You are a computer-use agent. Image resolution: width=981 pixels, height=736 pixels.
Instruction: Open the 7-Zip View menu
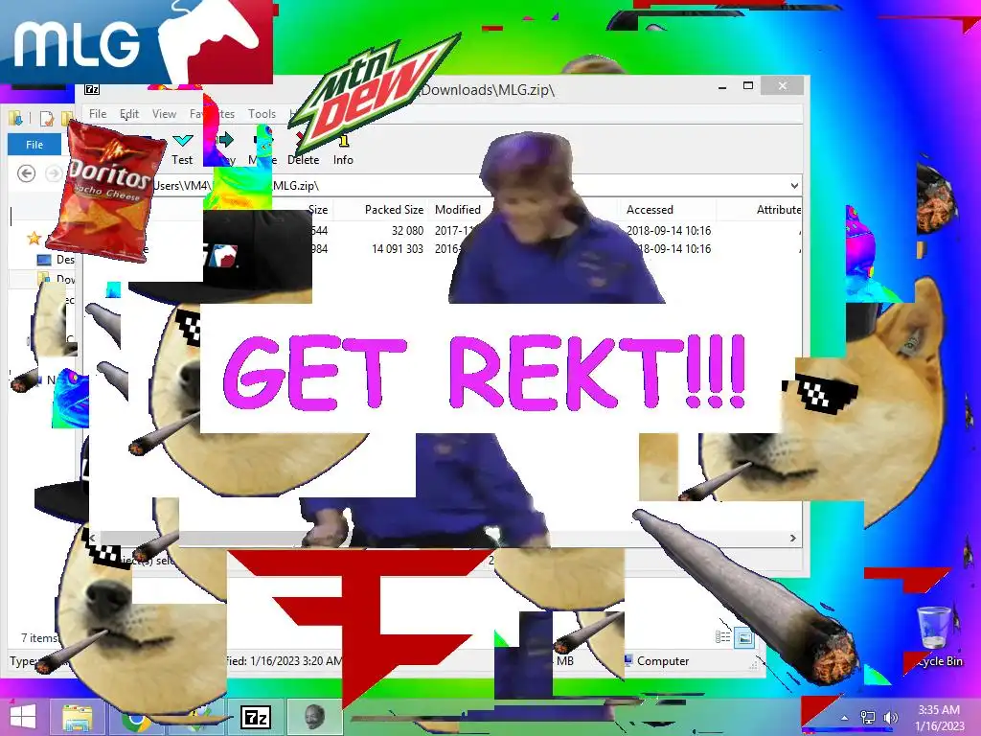[164, 114]
